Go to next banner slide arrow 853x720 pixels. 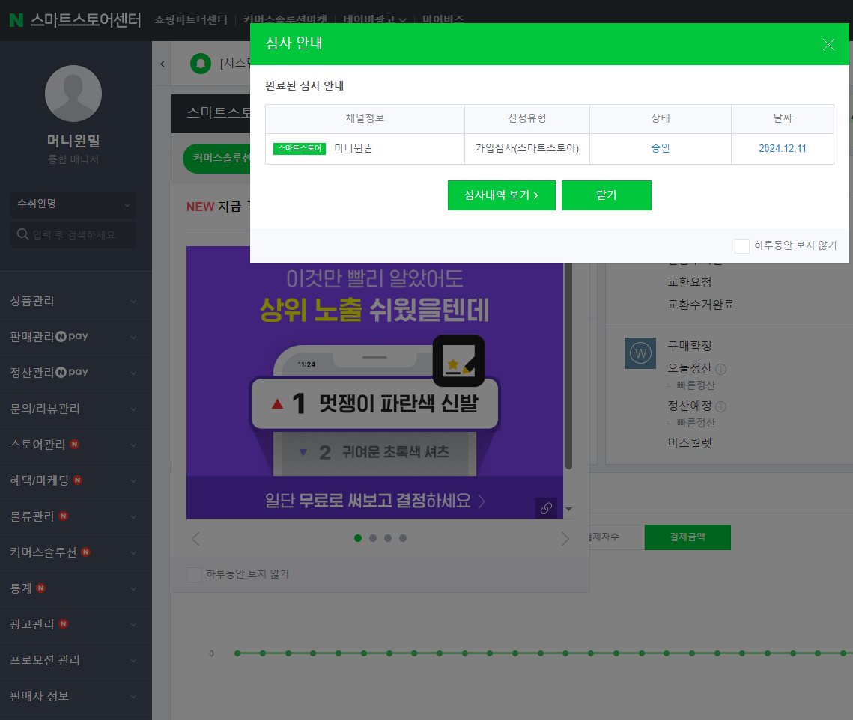point(565,538)
